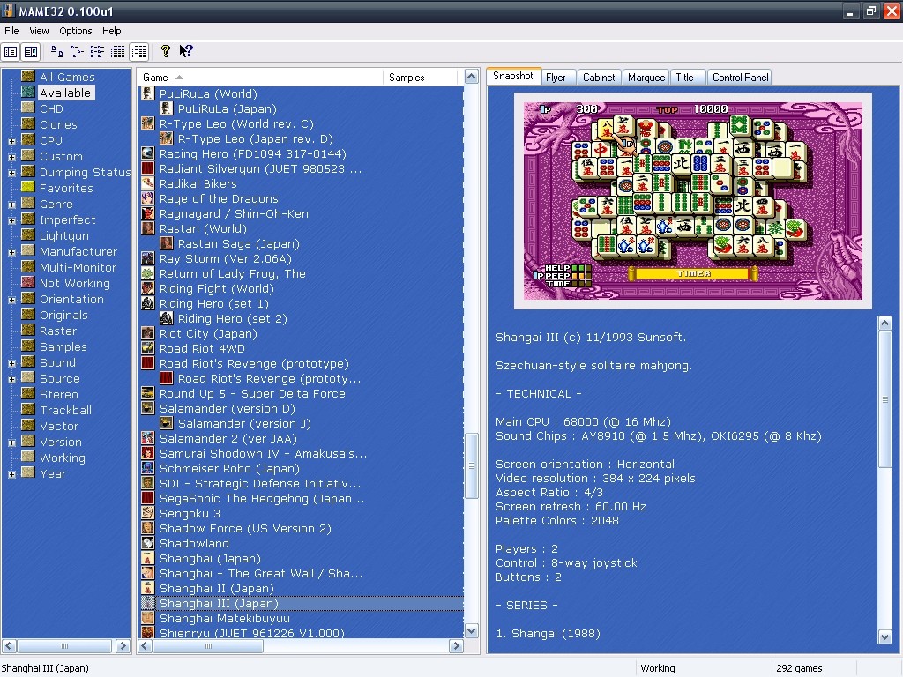
Task: Switch to the Control Panel tab
Action: (x=740, y=78)
